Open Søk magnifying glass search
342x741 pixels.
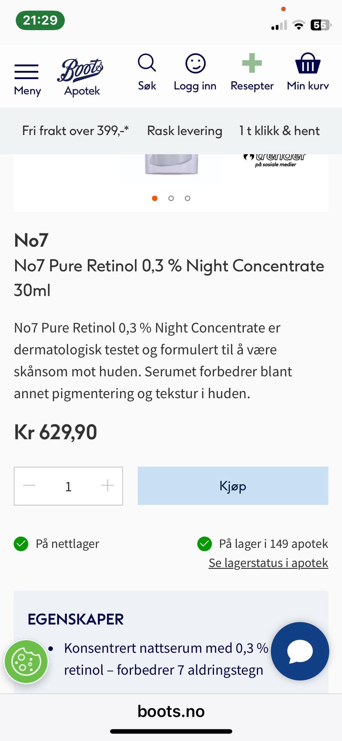(x=147, y=72)
